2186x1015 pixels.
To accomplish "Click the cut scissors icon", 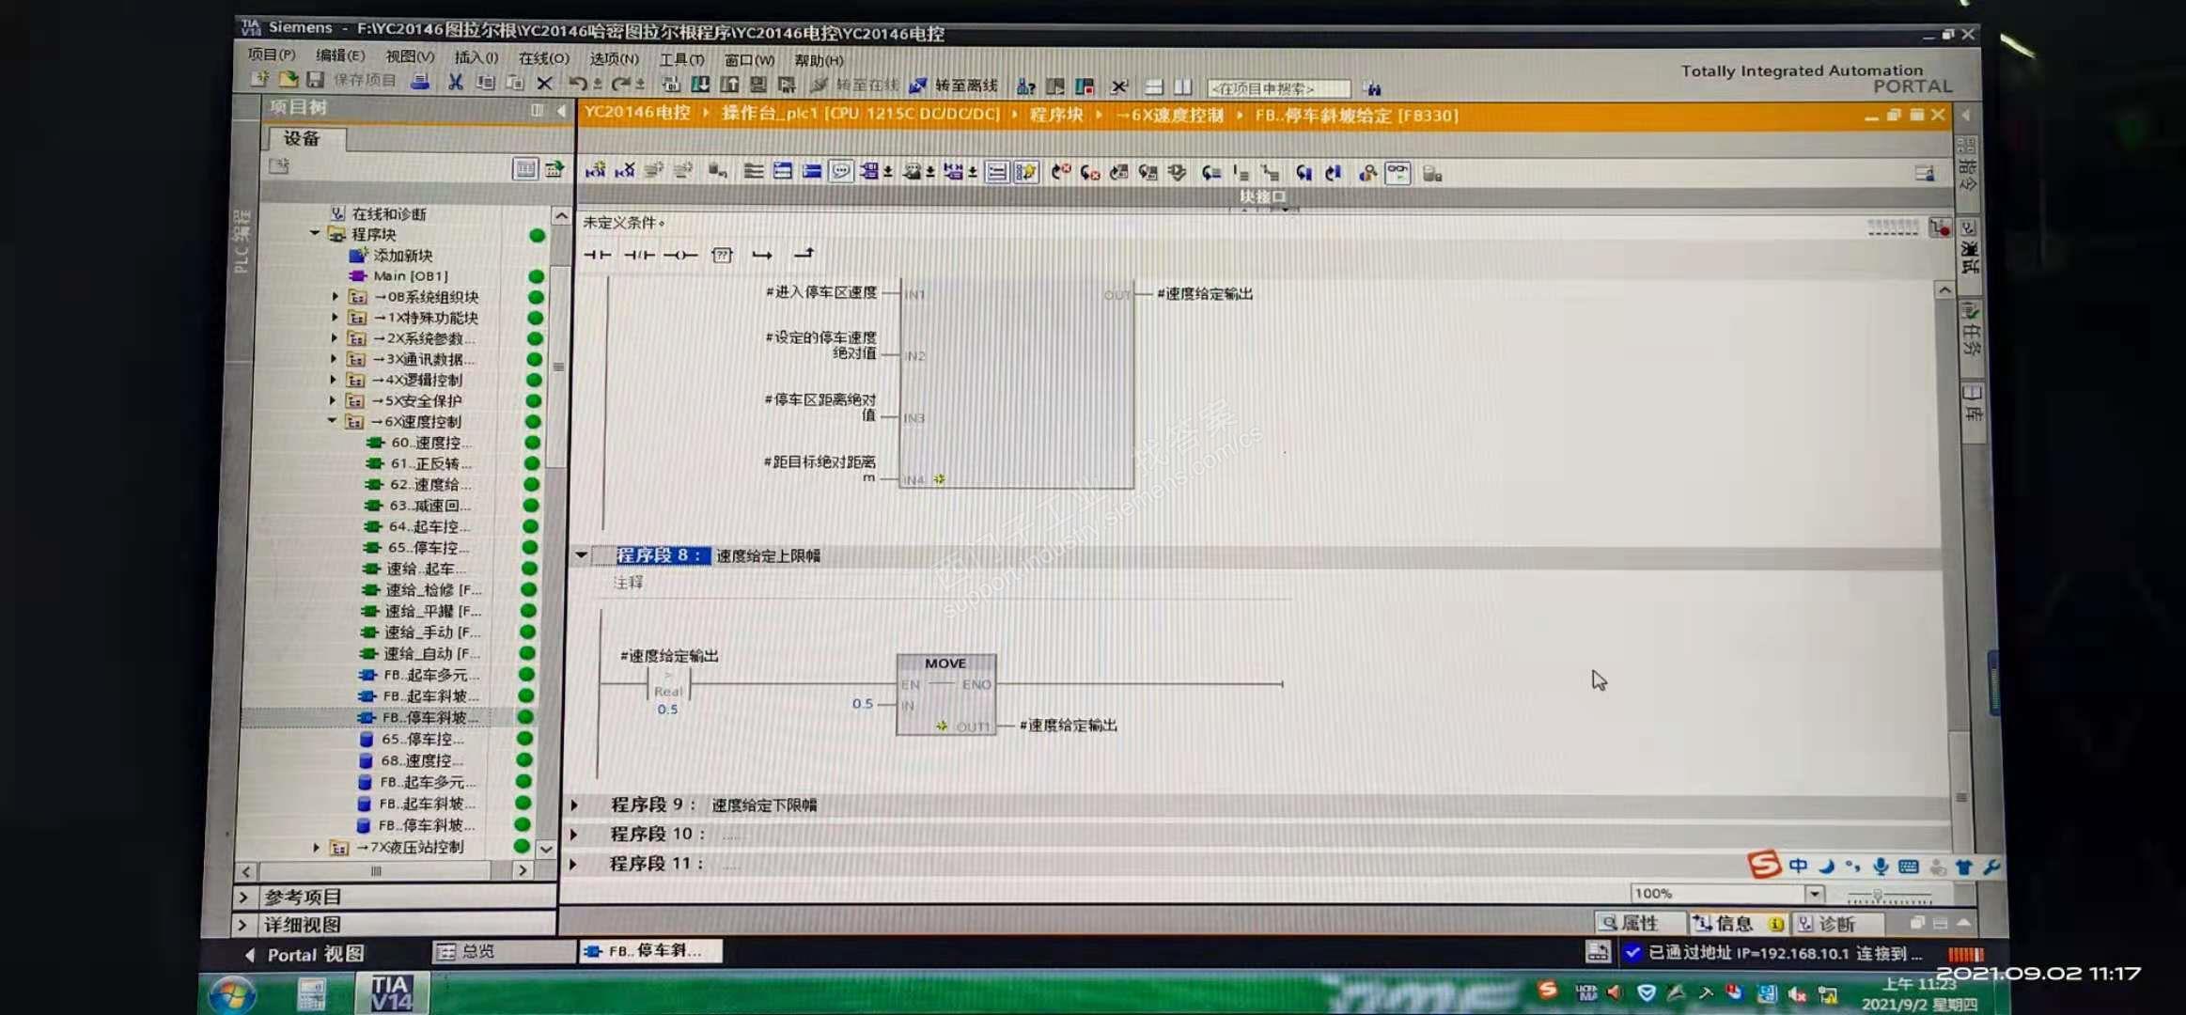I will (455, 82).
